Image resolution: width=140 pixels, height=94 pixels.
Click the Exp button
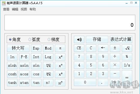[x=36, y=48]
